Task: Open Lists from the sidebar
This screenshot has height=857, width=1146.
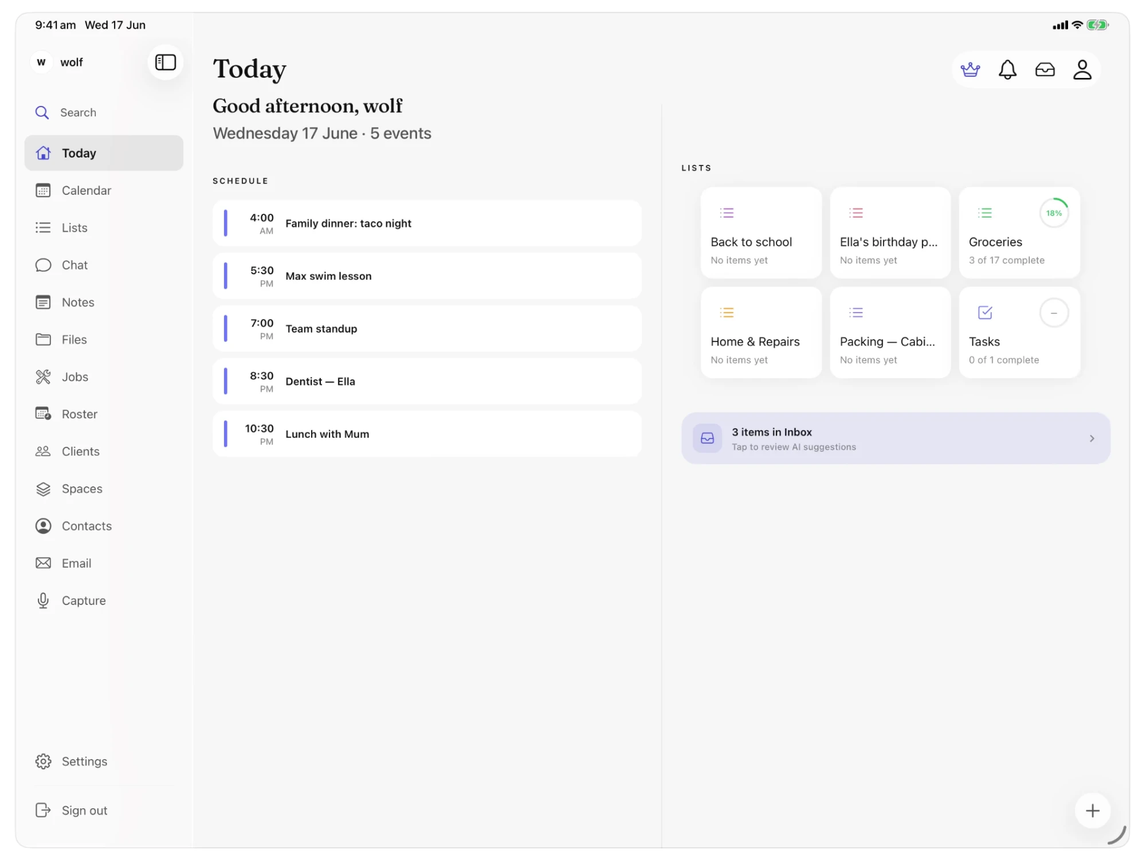Action: [104, 227]
